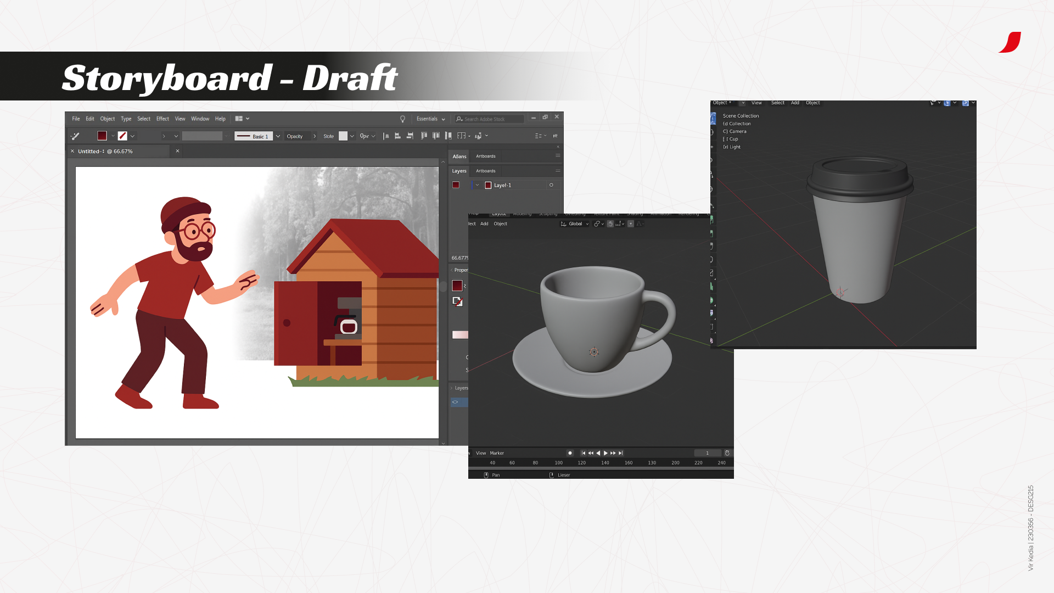
Task: Open the Essentials workspace dropdown
Action: (x=431, y=119)
